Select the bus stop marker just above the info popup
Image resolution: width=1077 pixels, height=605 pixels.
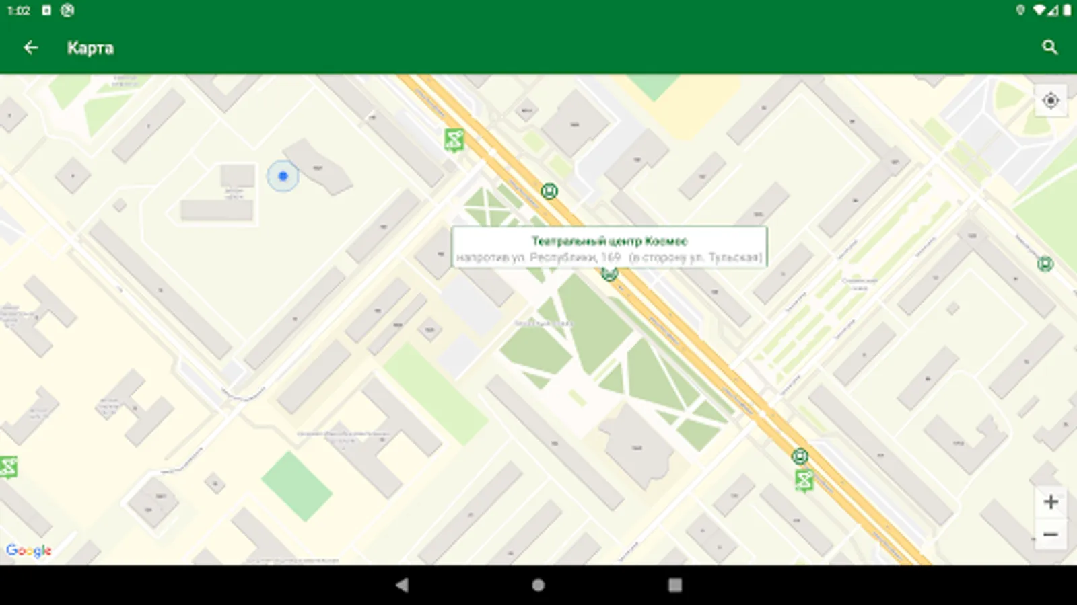tap(549, 192)
